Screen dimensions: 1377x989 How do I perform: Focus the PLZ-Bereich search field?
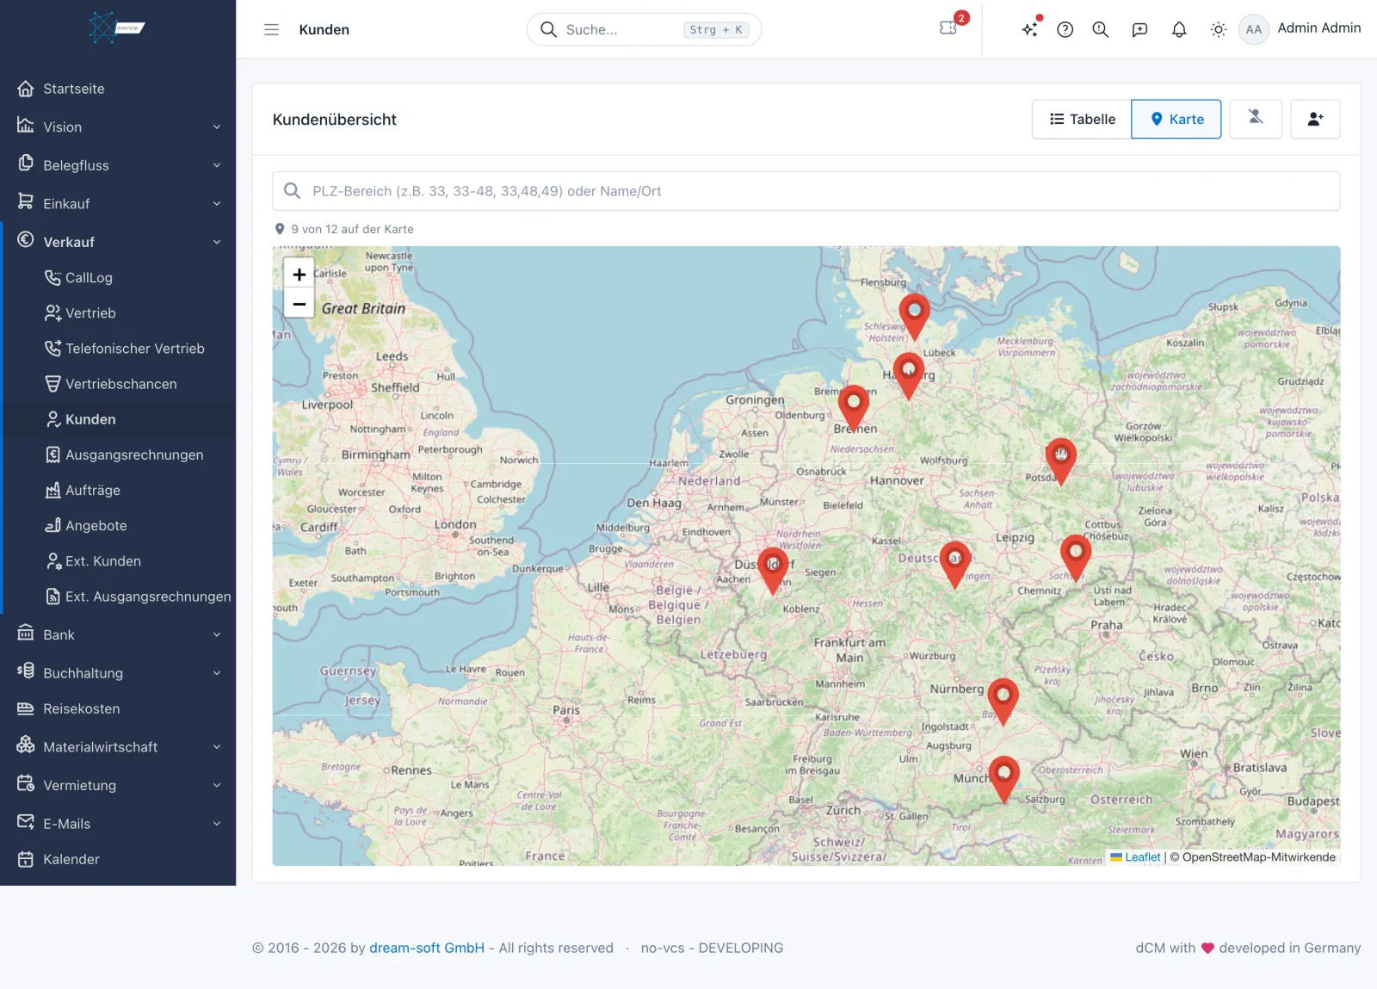tap(806, 191)
